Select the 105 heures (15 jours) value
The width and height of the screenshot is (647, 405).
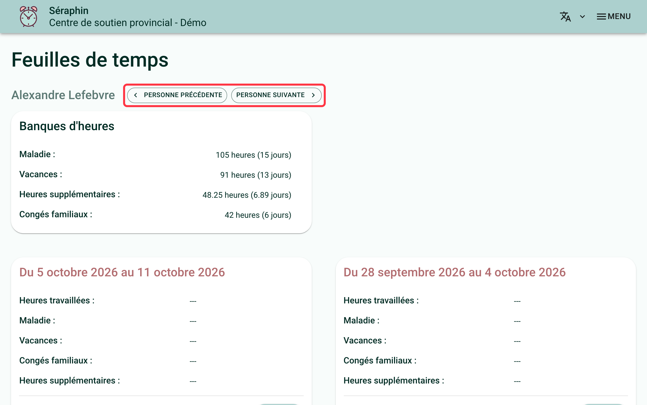coord(253,155)
